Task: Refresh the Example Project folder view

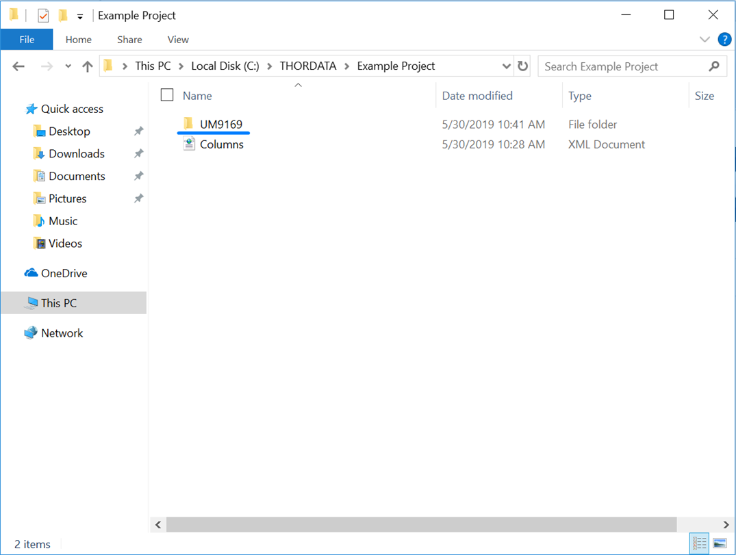Action: click(523, 66)
